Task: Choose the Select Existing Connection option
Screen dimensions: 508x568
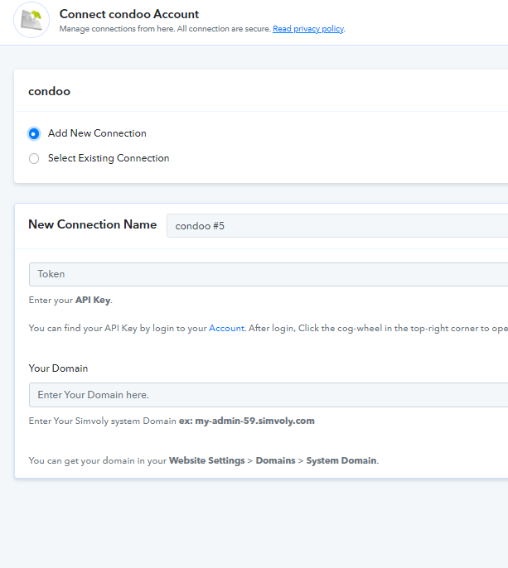Action: coord(34,158)
